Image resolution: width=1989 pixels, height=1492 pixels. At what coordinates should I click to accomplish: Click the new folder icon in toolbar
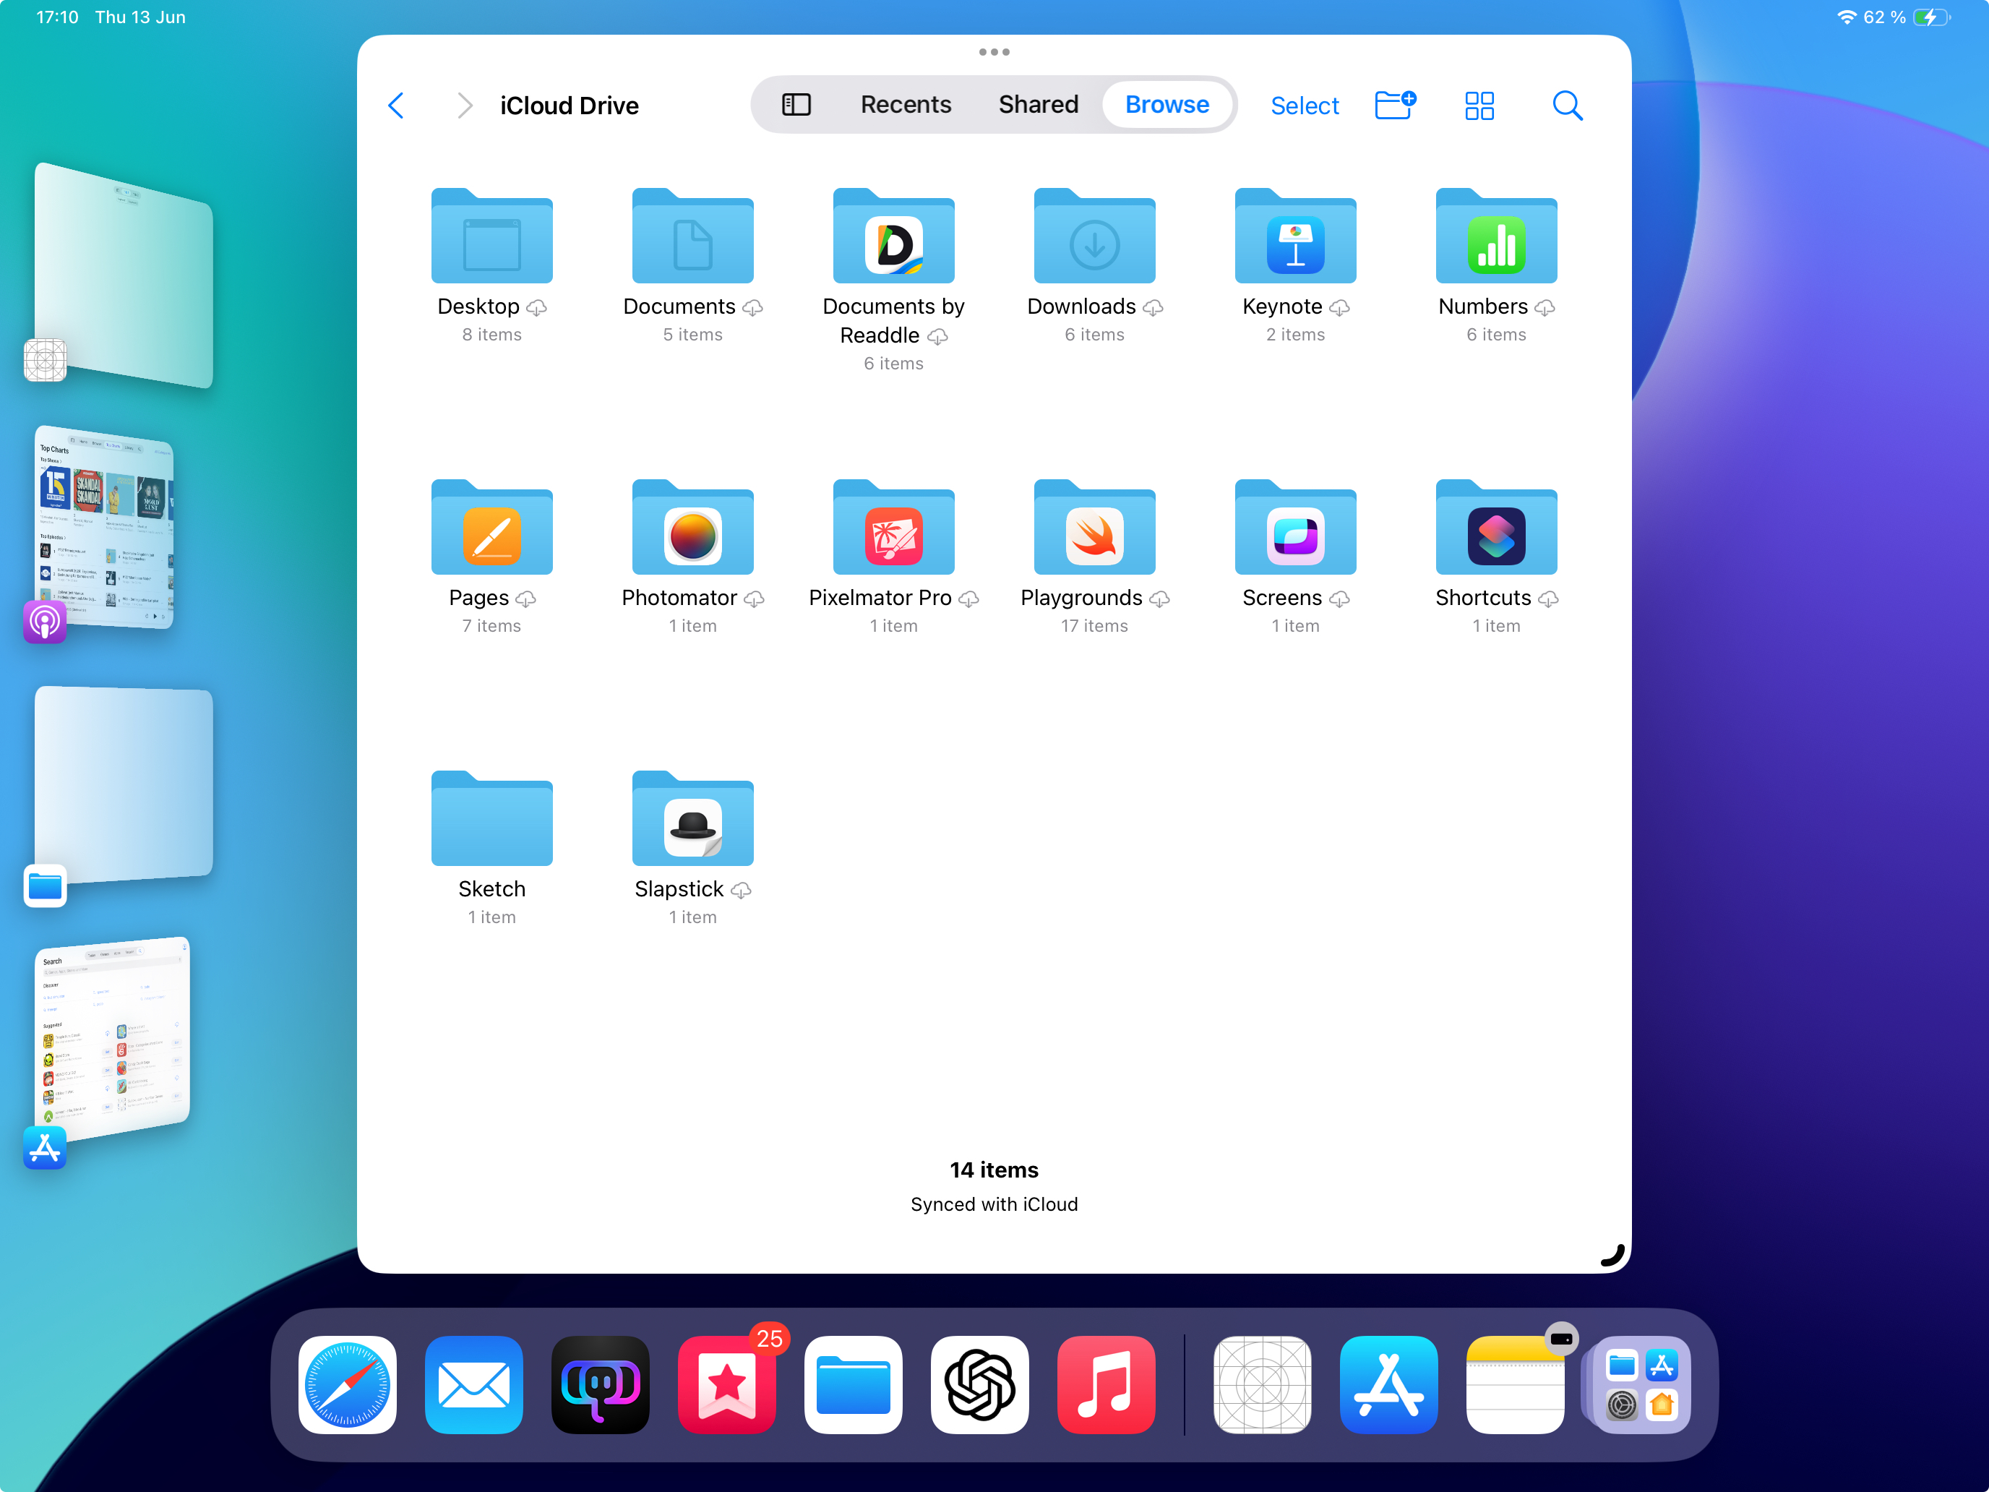pyautogui.click(x=1395, y=106)
